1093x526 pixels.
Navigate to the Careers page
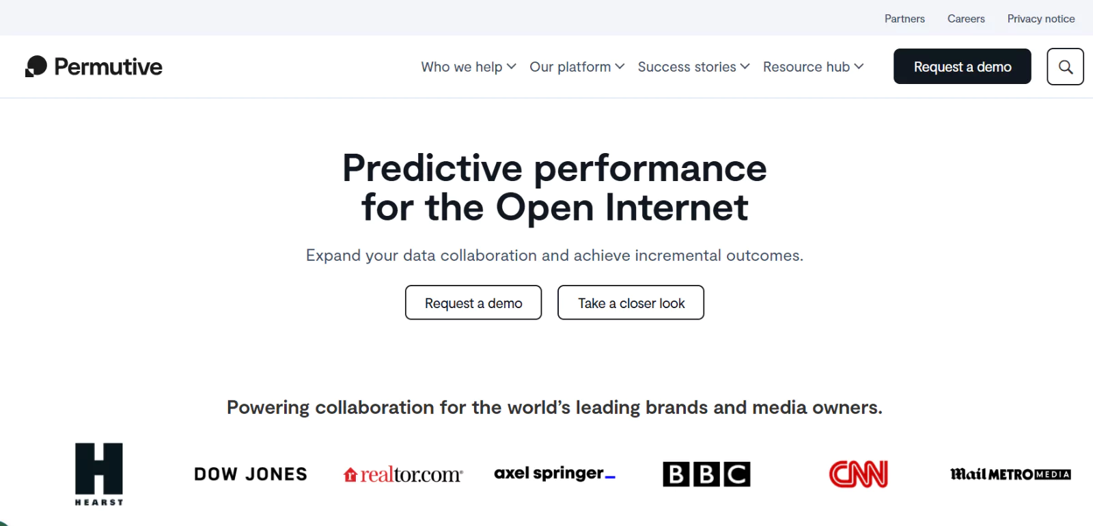click(x=965, y=18)
